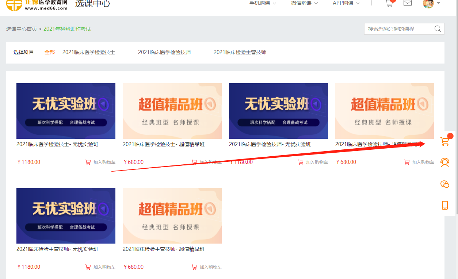Viewport: 458px width, 279px height.
Task: Click the customer service headset icon
Action: (444, 163)
